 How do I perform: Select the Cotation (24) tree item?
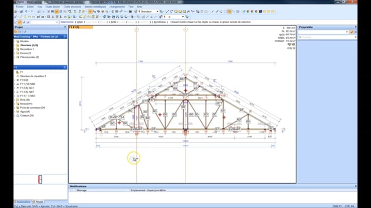pos(27,116)
